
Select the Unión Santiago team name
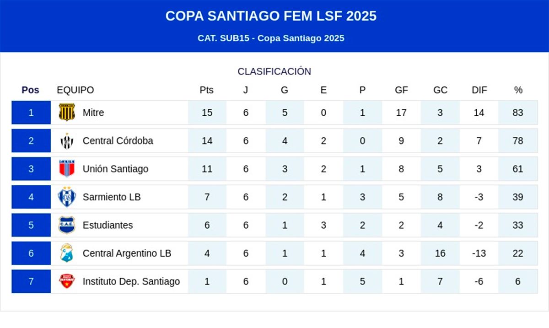pyautogui.click(x=115, y=169)
